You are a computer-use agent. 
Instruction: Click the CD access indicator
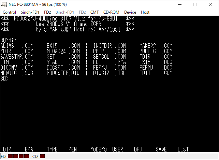42,156
